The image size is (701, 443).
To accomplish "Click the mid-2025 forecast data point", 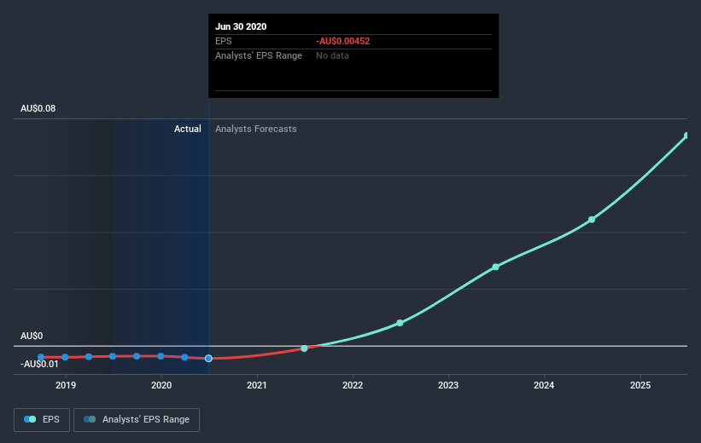I will tap(686, 135).
